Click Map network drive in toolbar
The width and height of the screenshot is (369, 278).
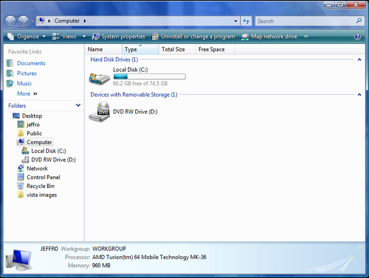pyautogui.click(x=269, y=37)
